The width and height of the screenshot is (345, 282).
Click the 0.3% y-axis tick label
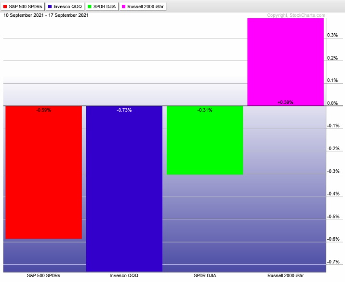coord(332,35)
